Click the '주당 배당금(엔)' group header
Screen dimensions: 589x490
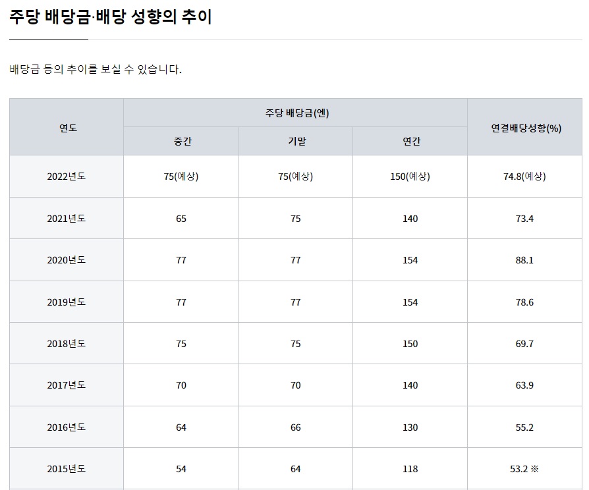(x=296, y=113)
